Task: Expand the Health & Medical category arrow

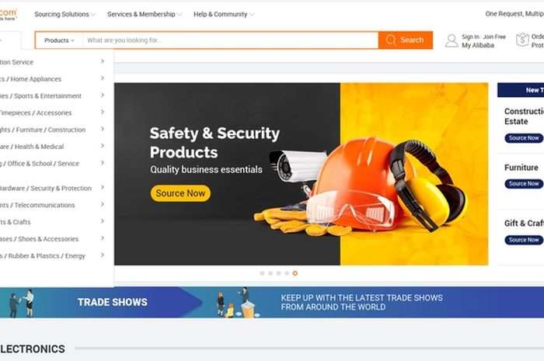Action: (x=103, y=146)
